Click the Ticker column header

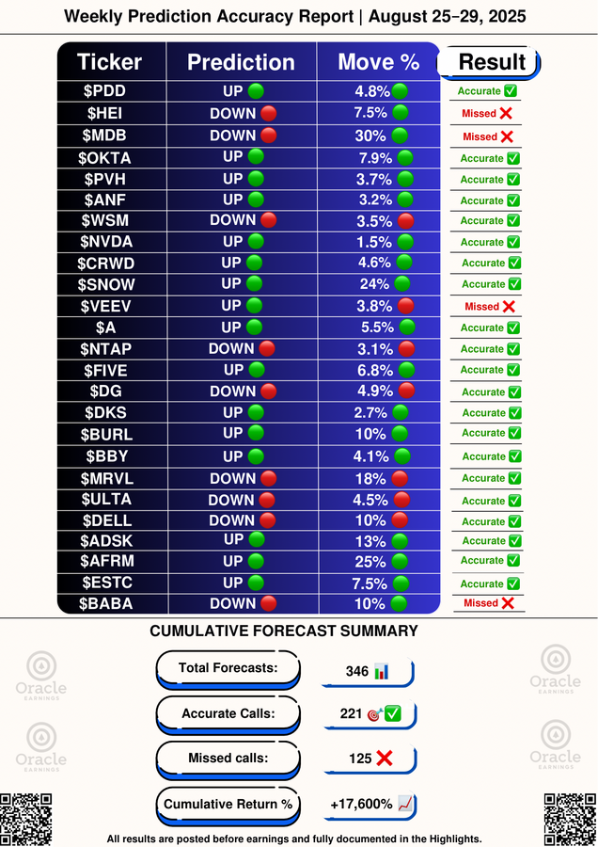(x=109, y=62)
